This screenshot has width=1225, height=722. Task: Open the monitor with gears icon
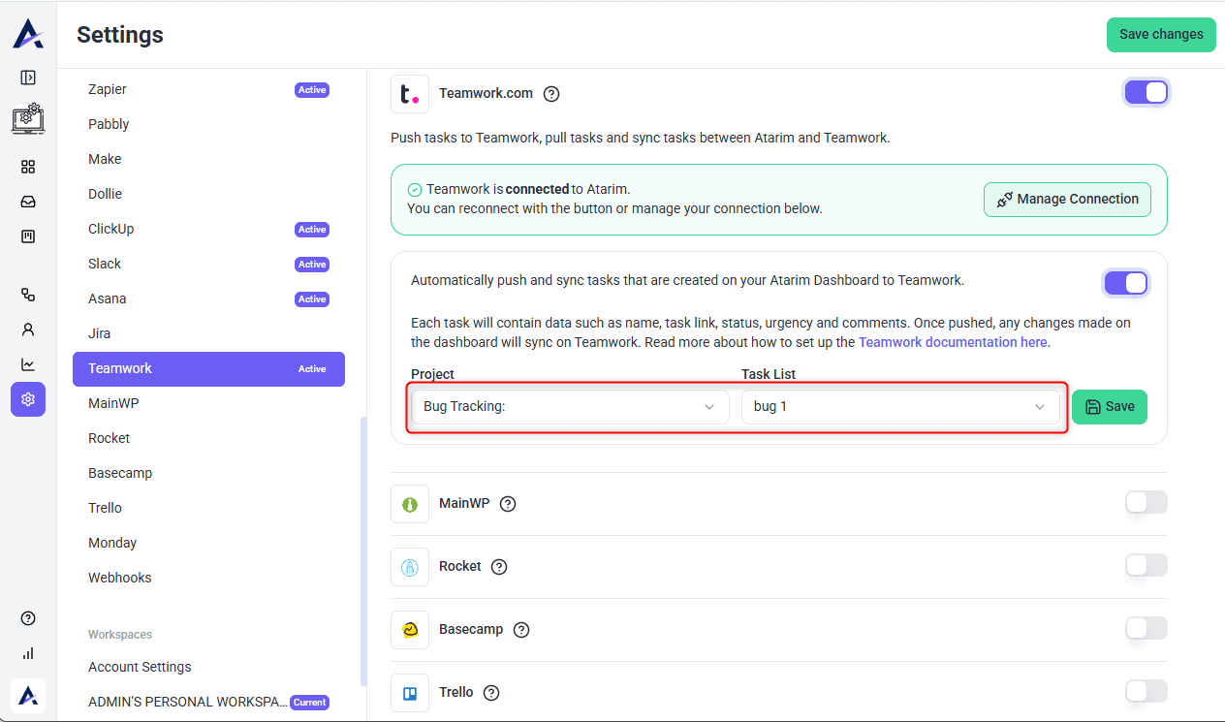[x=28, y=118]
